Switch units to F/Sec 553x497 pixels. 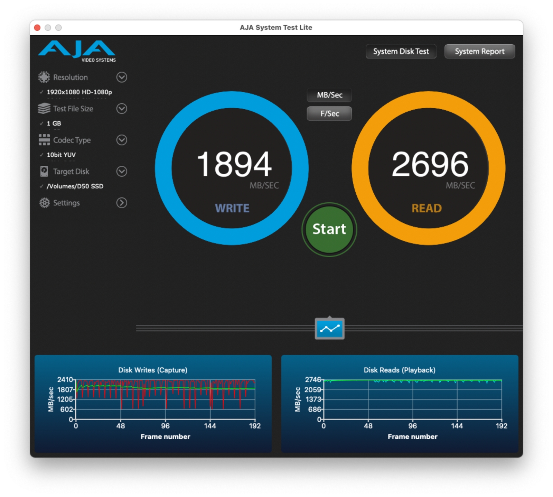(329, 113)
